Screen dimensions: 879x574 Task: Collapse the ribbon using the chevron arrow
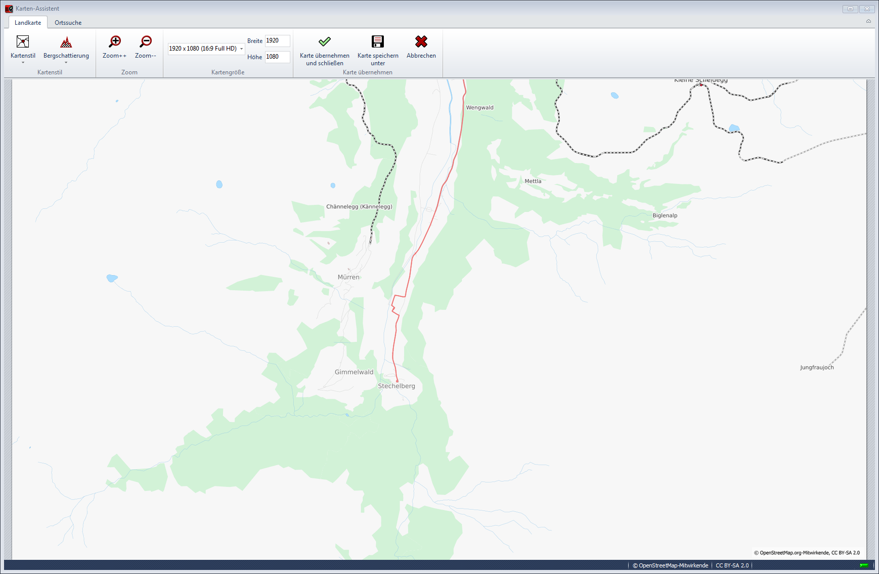click(x=868, y=21)
